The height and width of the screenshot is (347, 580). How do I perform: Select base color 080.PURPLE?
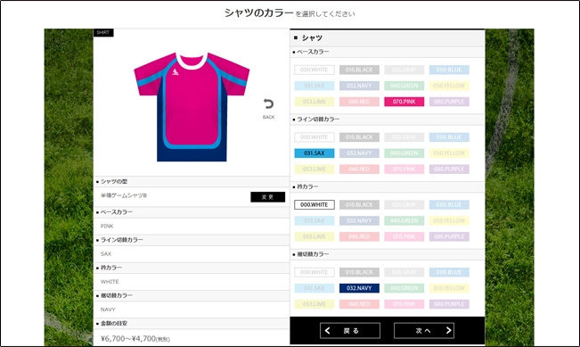pyautogui.click(x=449, y=102)
